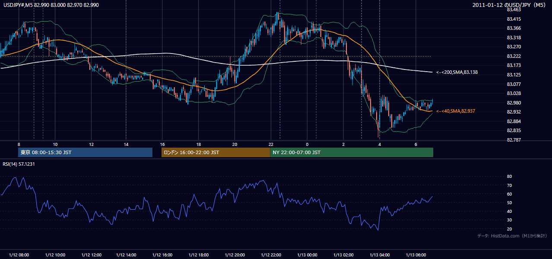Image resolution: width=552 pixels, height=259 pixels.
Task: Click hour 12 under the candlestick chart
Action: pos(91,144)
